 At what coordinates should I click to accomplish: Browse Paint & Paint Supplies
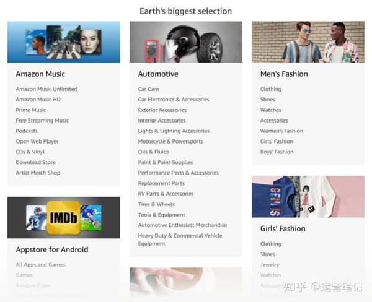[x=166, y=162]
